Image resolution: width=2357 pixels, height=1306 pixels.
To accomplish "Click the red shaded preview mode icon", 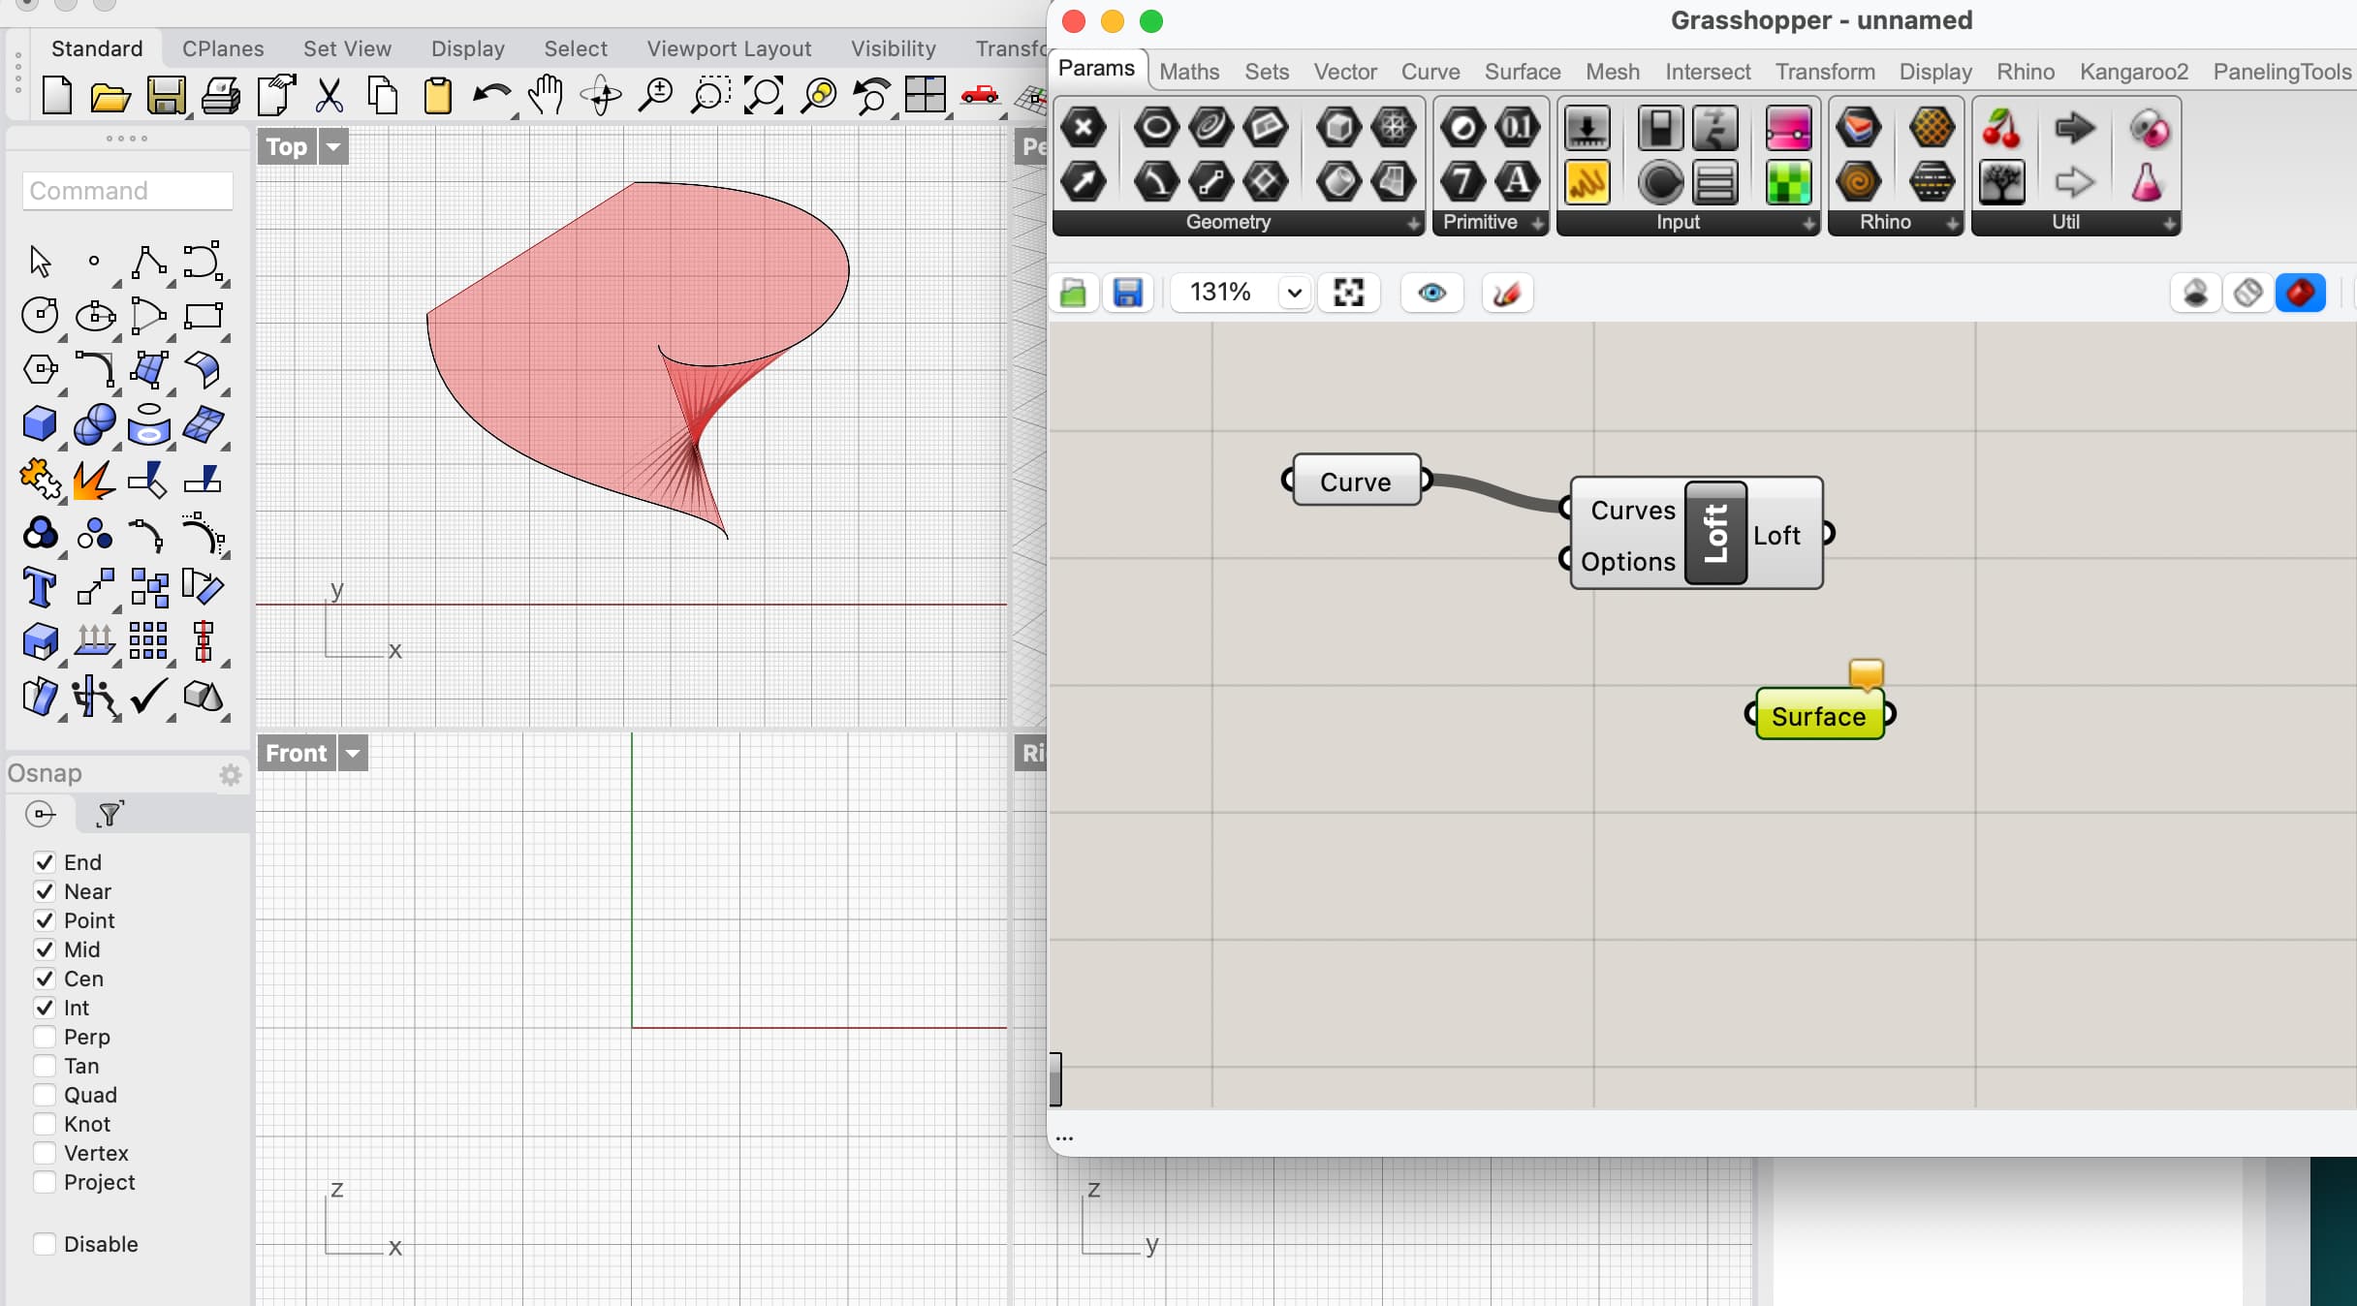I will pyautogui.click(x=2300, y=293).
